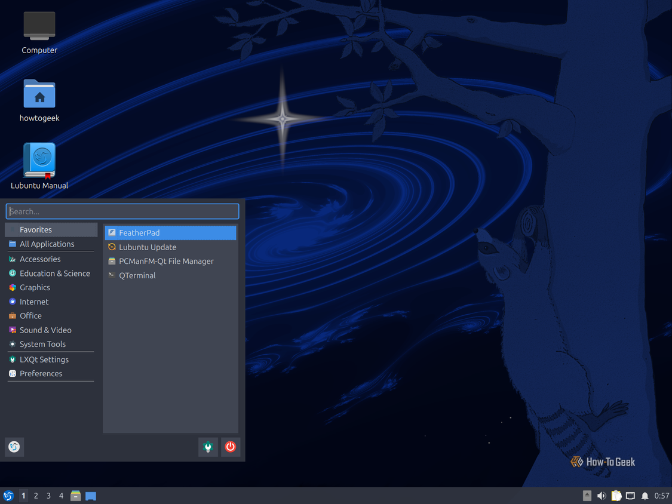The height and width of the screenshot is (504, 672).
Task: Open the Computer desktop icon
Action: tap(39, 33)
